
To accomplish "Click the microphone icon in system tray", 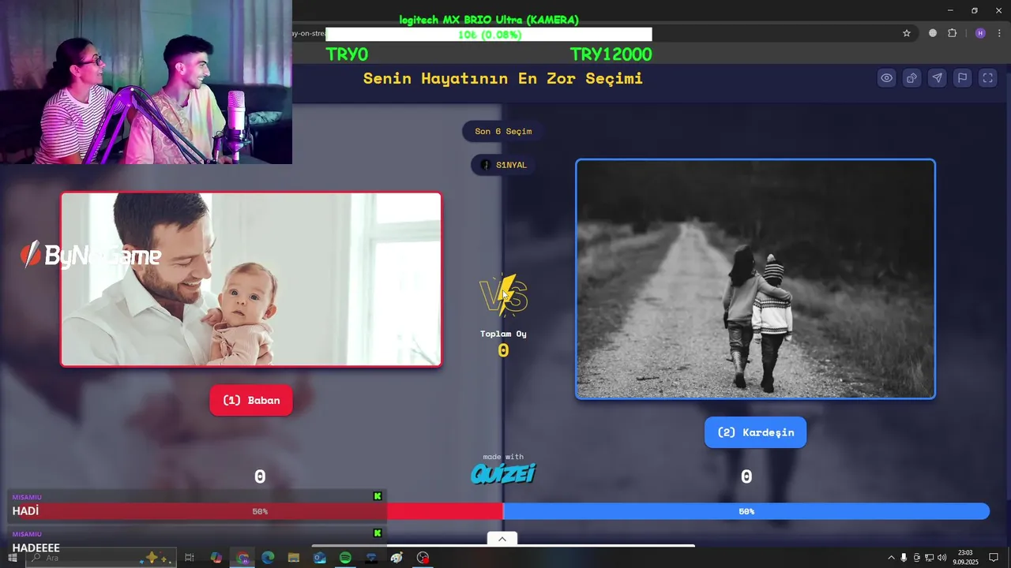I will 904,558.
